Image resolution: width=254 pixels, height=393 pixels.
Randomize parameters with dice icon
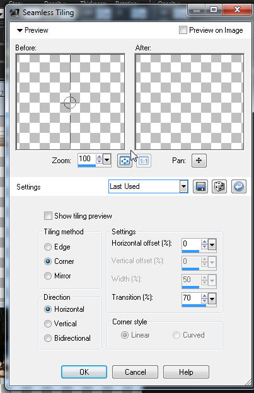(x=219, y=186)
